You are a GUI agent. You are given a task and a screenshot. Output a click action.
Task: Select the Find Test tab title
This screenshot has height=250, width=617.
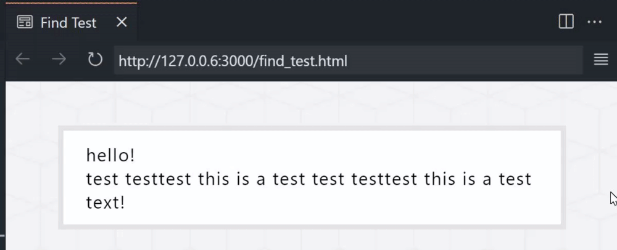point(68,23)
